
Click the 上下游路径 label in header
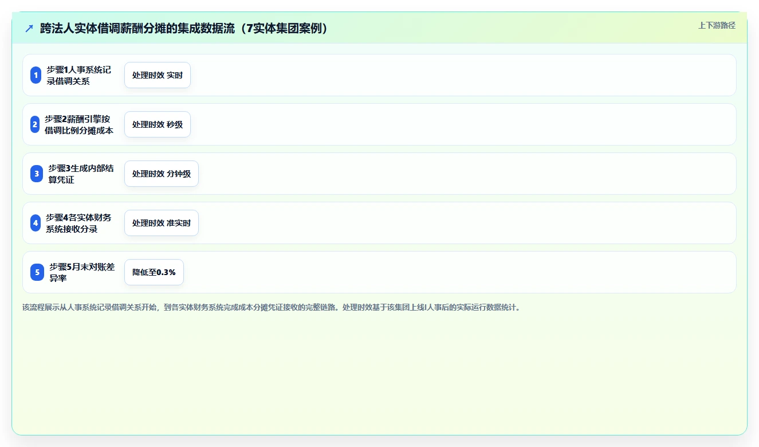point(717,25)
